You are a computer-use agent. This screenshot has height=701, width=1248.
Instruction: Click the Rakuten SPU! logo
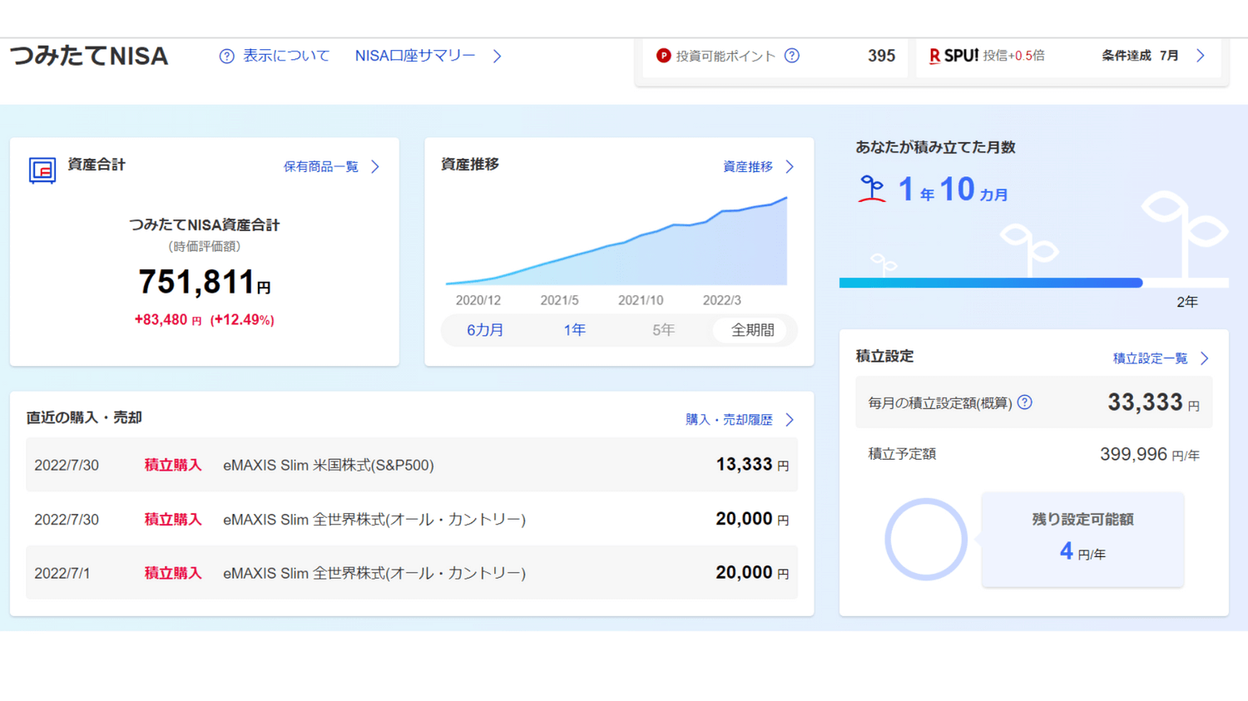tap(953, 56)
